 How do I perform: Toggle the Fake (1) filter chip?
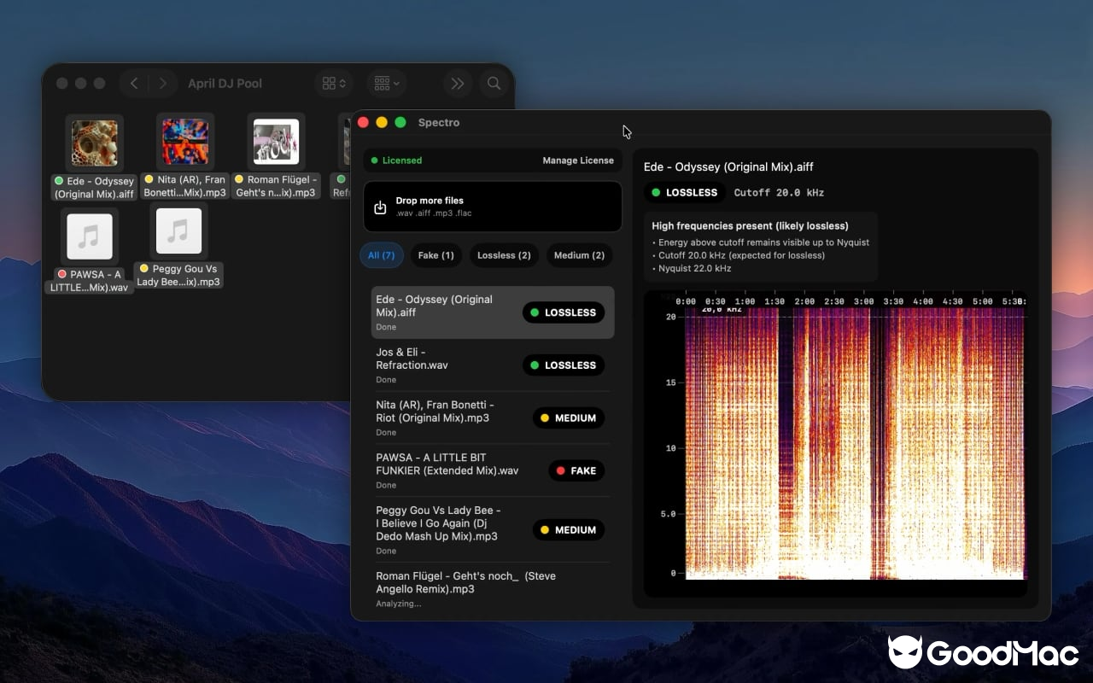click(436, 255)
